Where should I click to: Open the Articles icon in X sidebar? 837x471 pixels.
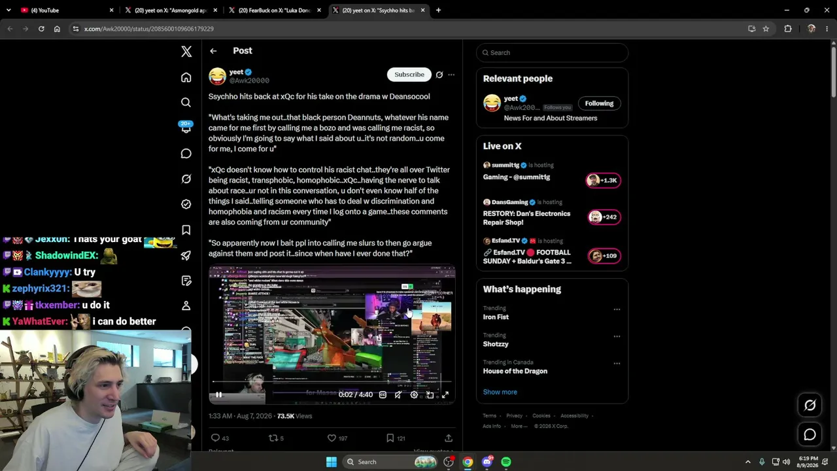pos(186,281)
